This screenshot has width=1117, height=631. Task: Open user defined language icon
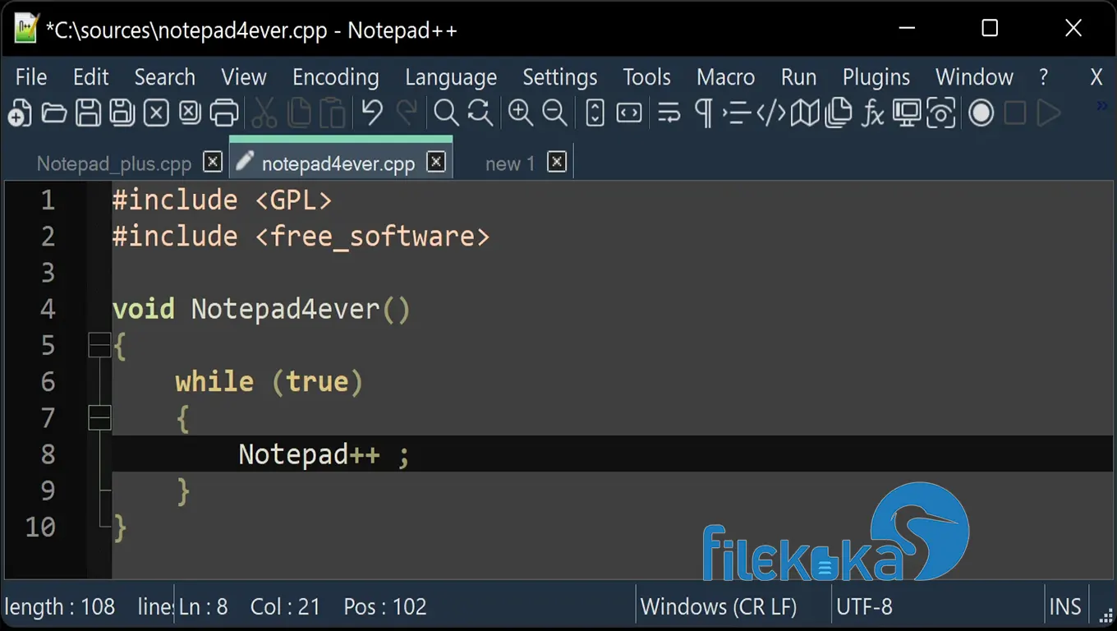tap(771, 113)
